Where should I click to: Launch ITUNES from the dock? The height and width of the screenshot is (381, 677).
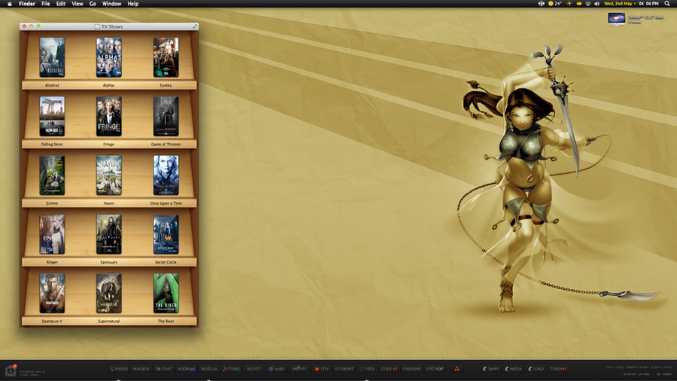[232, 369]
